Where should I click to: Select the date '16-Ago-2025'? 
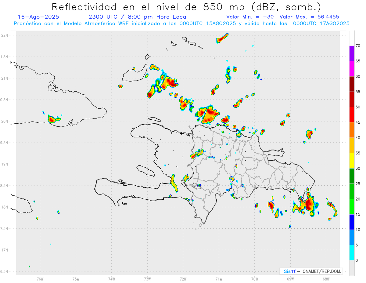(38, 17)
